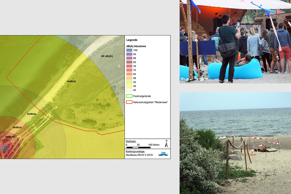
Task: Click the 58 dB(A) legend swatch
Action: pyautogui.click(x=129, y=78)
